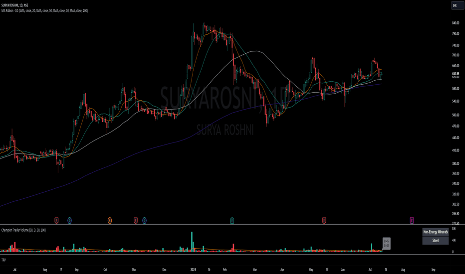The height and width of the screenshot is (274, 465).
Task: Click the 410.00 price axis label
Action: tap(456, 150)
